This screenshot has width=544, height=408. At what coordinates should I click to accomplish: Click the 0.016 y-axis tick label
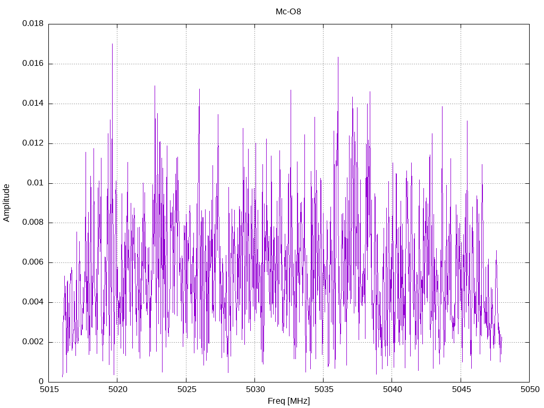[x=33, y=63]
